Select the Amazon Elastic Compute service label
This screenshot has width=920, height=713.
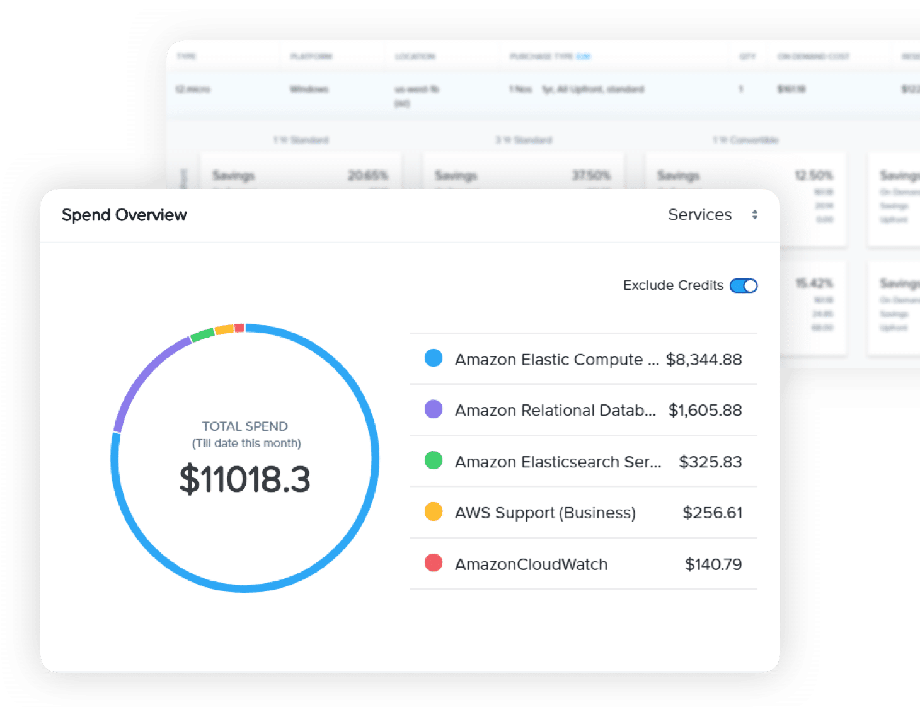(x=556, y=360)
